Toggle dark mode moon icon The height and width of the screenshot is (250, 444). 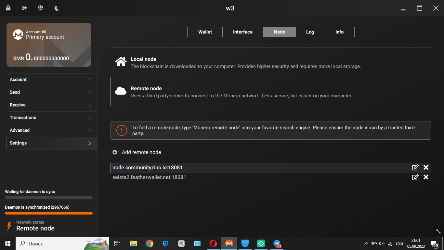pyautogui.click(x=57, y=8)
